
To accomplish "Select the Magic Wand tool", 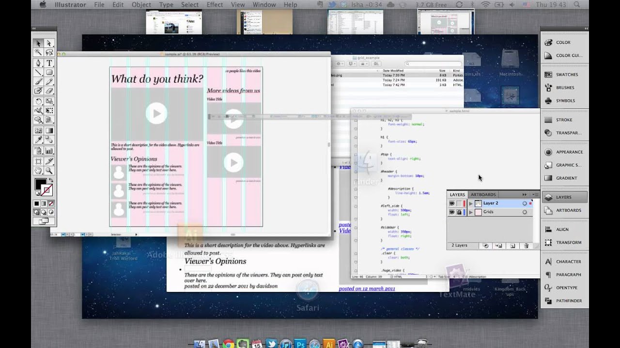I will (x=39, y=52).
